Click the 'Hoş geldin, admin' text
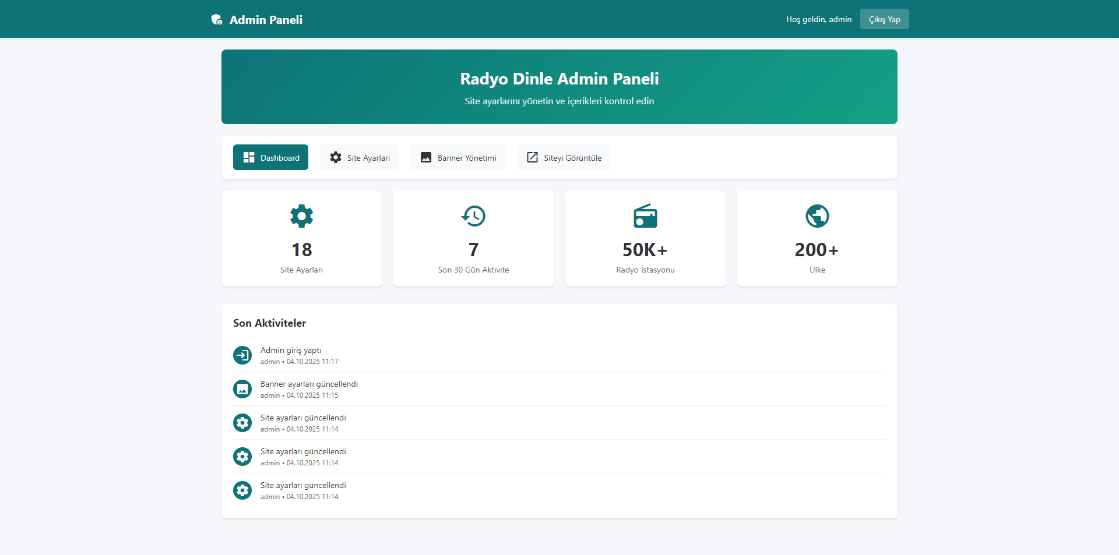Screen dimensions: 1119x555 click(x=819, y=19)
